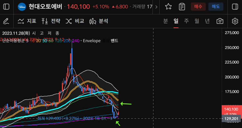Click the 200,000 price axis label

tap(232, 77)
